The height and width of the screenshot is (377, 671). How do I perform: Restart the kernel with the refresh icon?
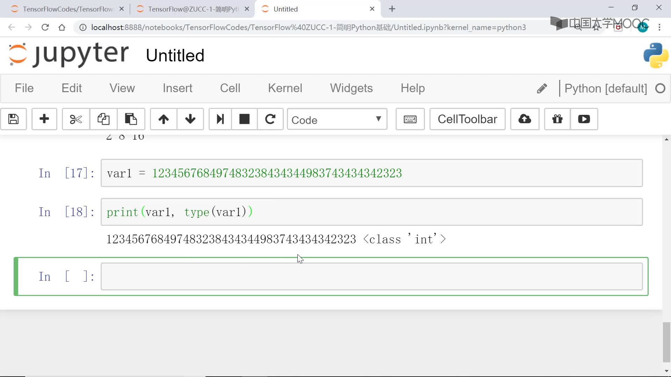270,119
